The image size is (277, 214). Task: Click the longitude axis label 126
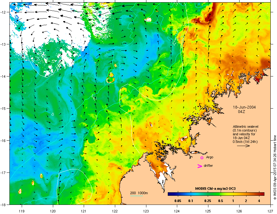click(239, 211)
